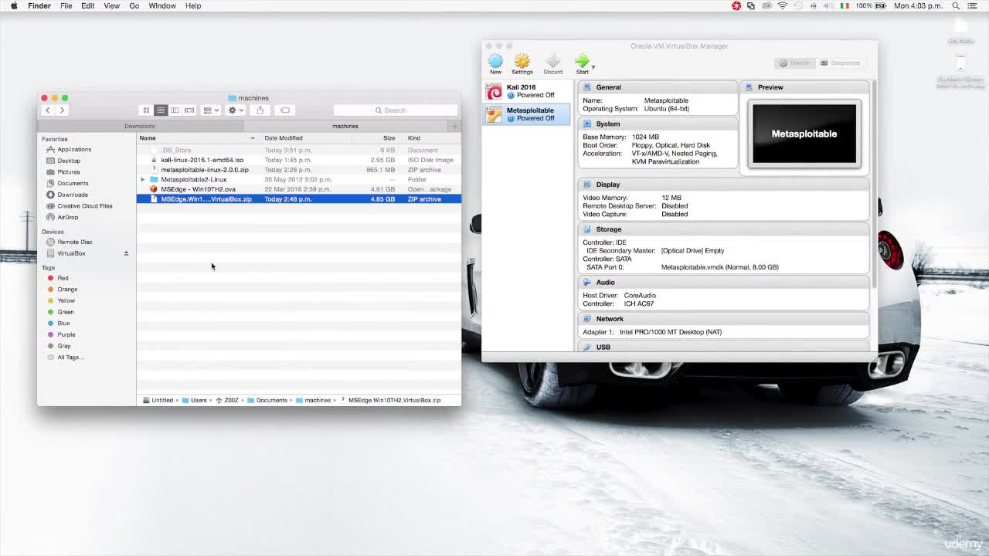Select metasploitable-linux-2.0.0.zip file

(299, 170)
